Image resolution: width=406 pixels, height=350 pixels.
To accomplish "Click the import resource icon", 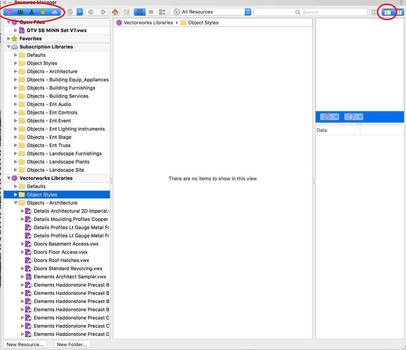I will [127, 11].
